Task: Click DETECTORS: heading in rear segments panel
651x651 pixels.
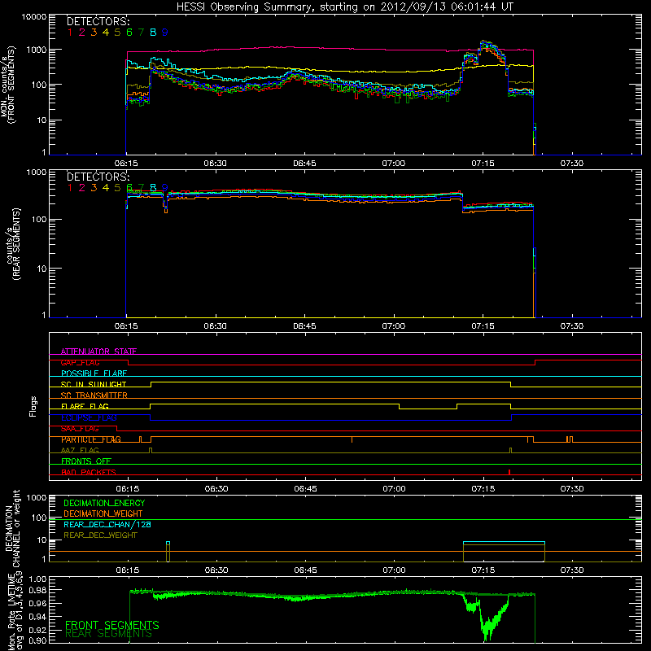Action: click(x=98, y=177)
